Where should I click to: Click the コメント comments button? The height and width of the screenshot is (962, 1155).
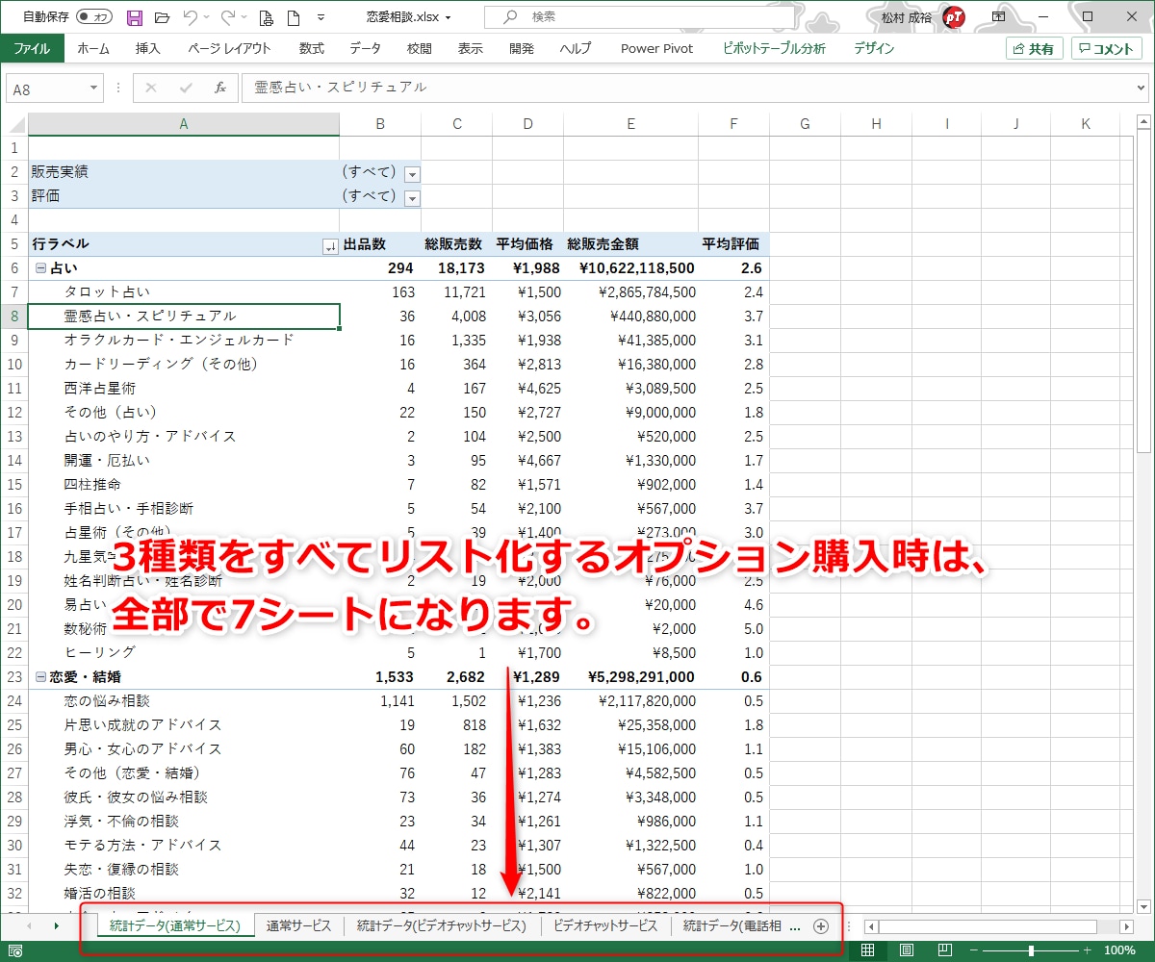coord(1106,48)
